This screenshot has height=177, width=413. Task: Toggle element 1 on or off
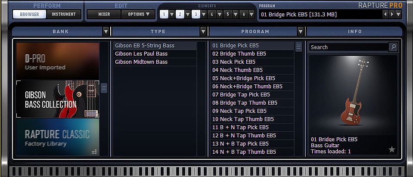[x=164, y=14]
